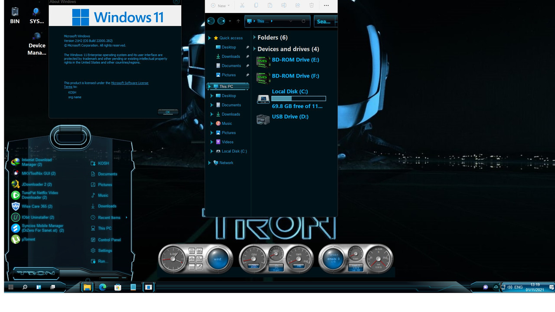Image resolution: width=555 pixels, height=312 pixels.
Task: Expand the Network tree node
Action: pos(209,163)
